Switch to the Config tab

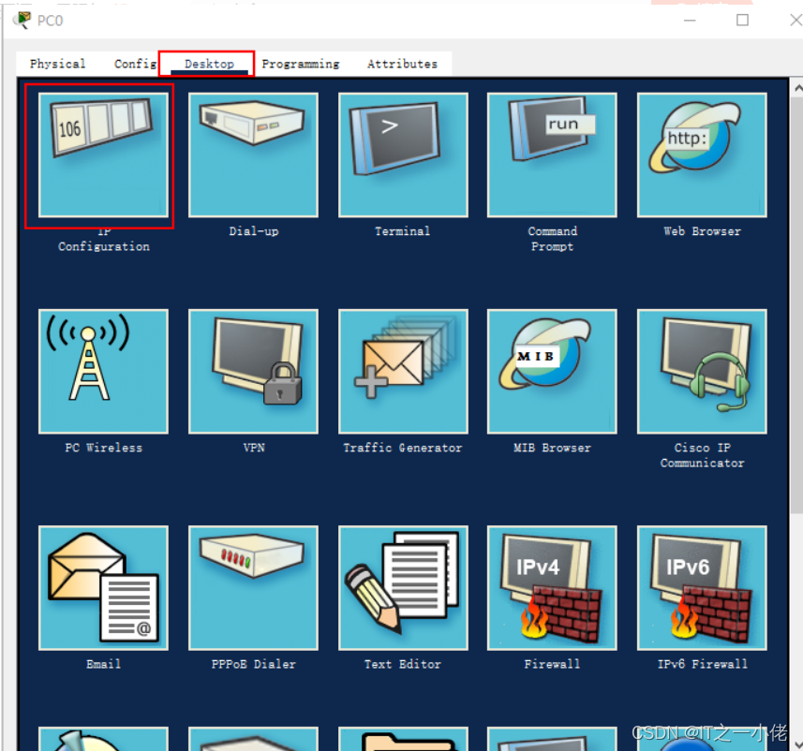pyautogui.click(x=135, y=64)
